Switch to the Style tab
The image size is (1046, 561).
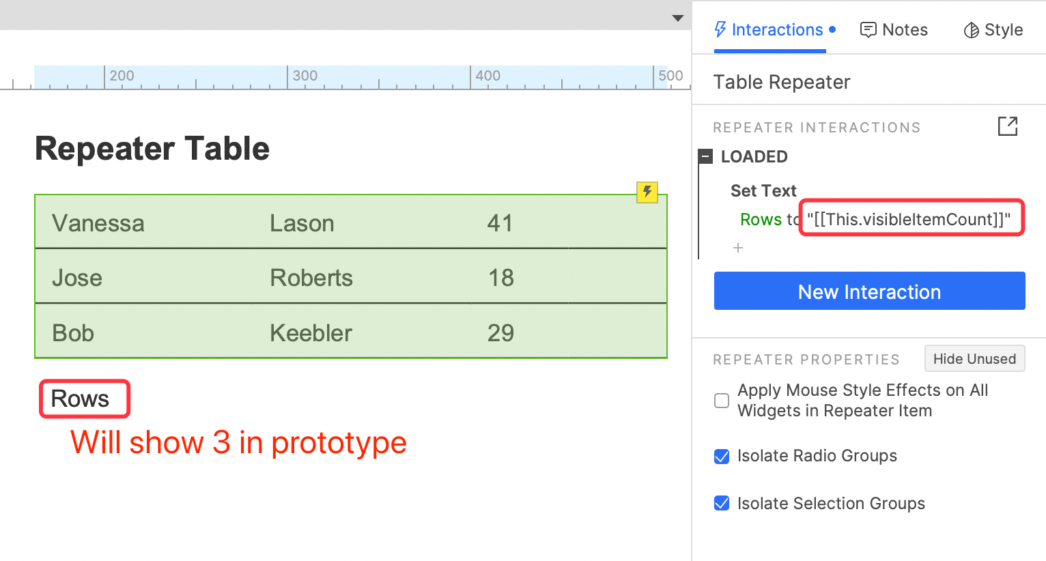993,30
